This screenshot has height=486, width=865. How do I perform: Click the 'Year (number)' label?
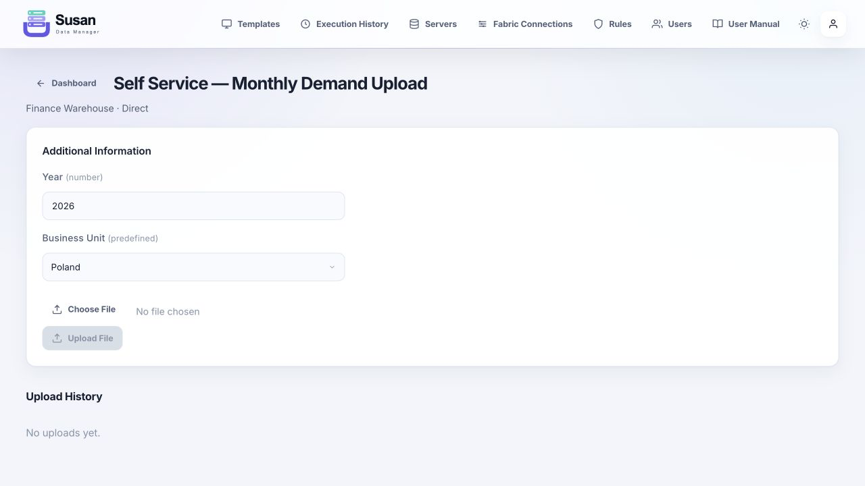click(x=72, y=177)
